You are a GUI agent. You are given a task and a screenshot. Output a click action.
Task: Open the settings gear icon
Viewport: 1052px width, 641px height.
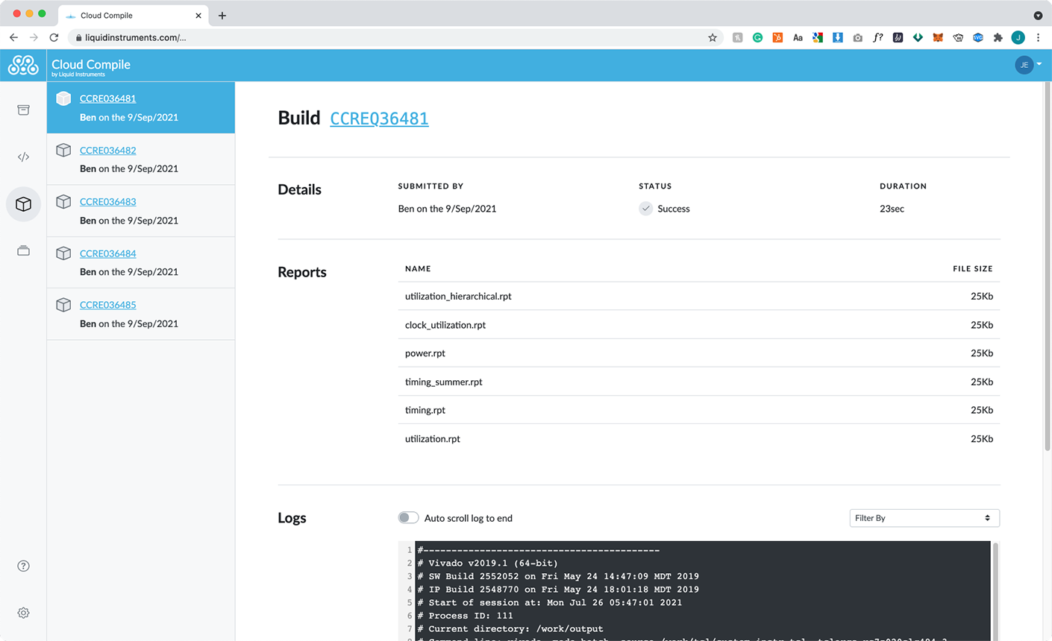point(23,613)
